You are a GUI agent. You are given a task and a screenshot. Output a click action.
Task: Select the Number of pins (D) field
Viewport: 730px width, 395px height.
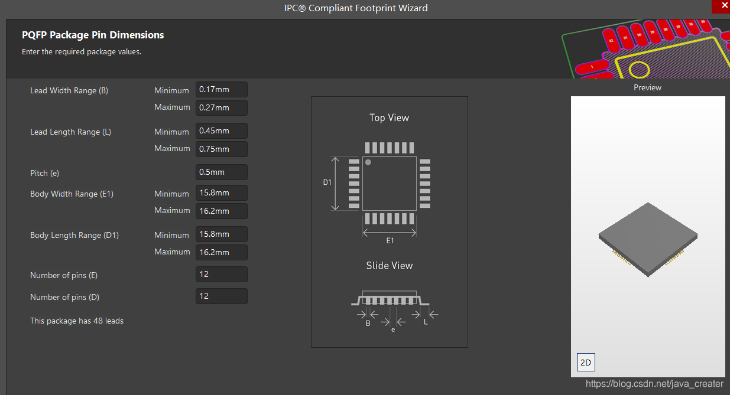click(222, 296)
